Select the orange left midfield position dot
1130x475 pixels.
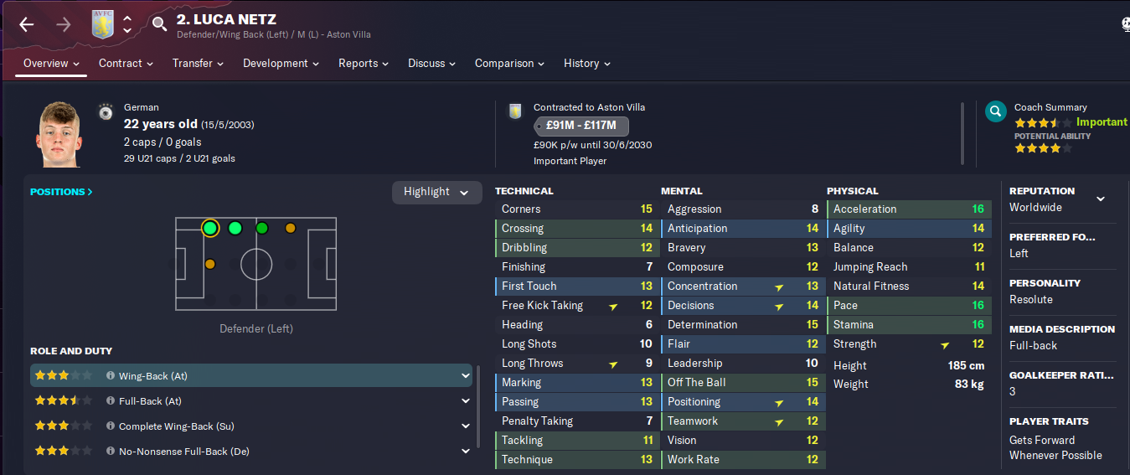(x=290, y=228)
